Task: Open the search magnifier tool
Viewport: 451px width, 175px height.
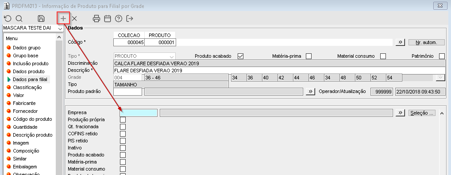Action: coord(19,19)
